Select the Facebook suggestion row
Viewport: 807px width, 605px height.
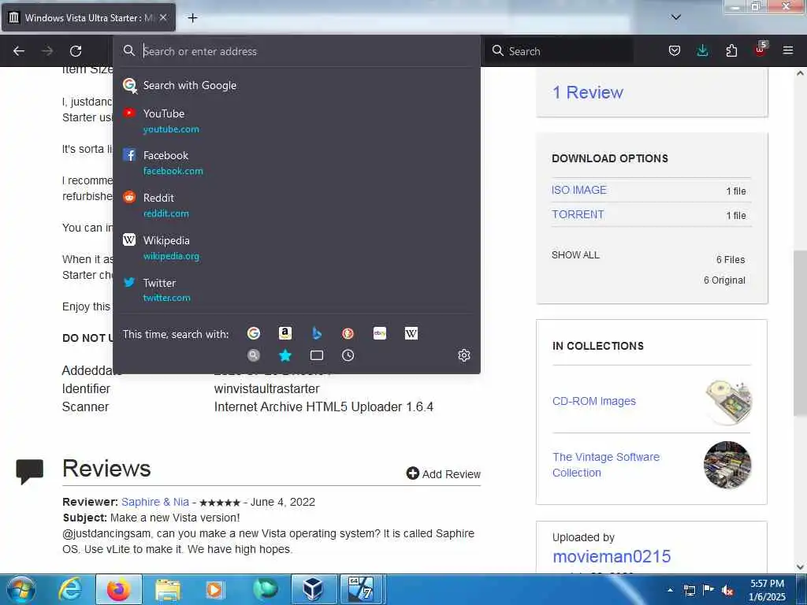pyautogui.click(x=296, y=162)
